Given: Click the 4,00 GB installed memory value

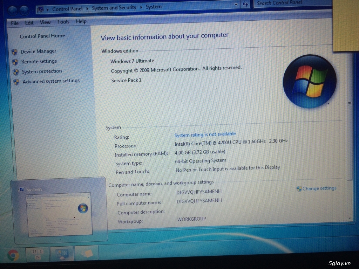Looking at the screenshot, I should [x=200, y=152].
